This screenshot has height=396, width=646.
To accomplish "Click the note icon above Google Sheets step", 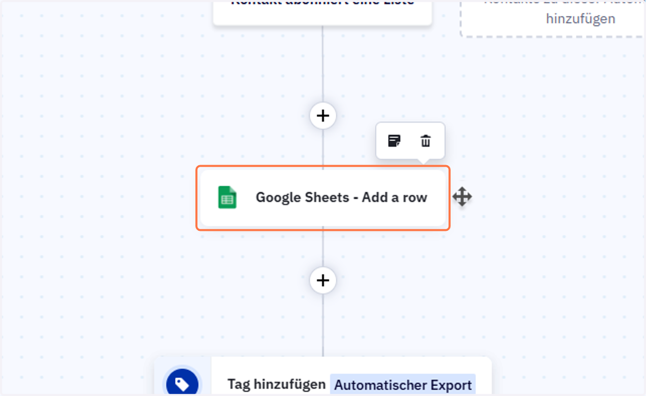I will point(395,141).
